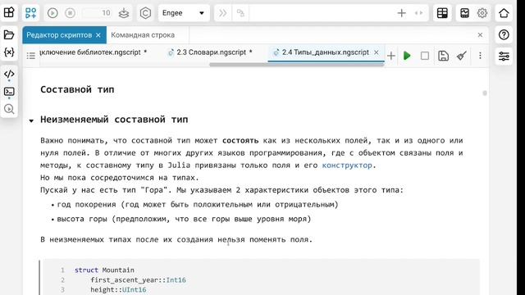Stop simulation with the circle stop button
The width and height of the screenshot is (525, 295).
(70, 13)
